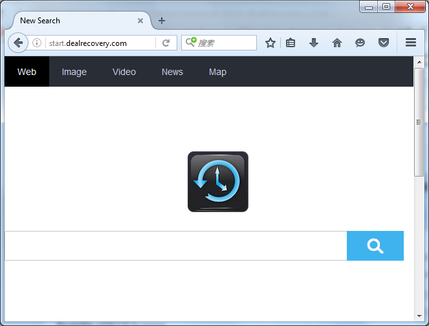Screen dimensions: 429x326
Task: Click the scrollbar up arrow
Action: (x=419, y=62)
